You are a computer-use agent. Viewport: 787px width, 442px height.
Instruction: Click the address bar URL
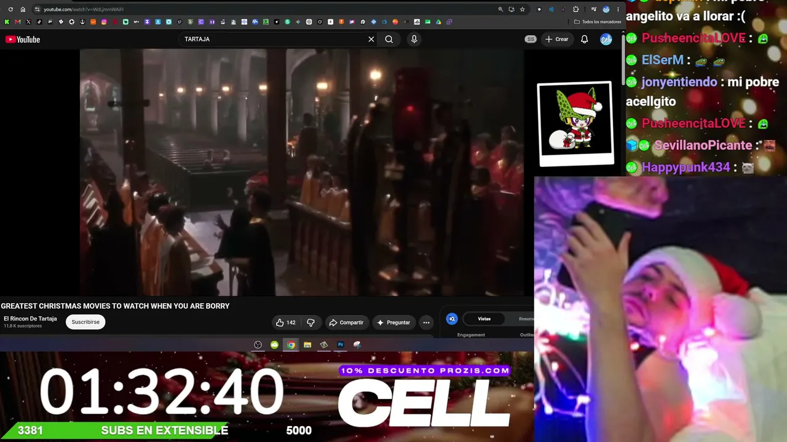pos(84,9)
